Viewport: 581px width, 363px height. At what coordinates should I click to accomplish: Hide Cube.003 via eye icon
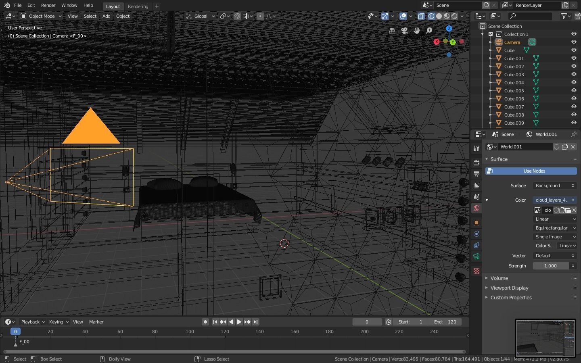point(573,74)
